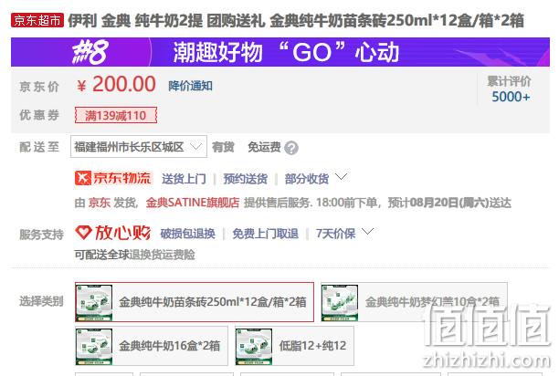Image resolution: width=559 pixels, height=376 pixels.
Task: Expand the logistics services chevron after 部分收货
Action: pos(342,177)
